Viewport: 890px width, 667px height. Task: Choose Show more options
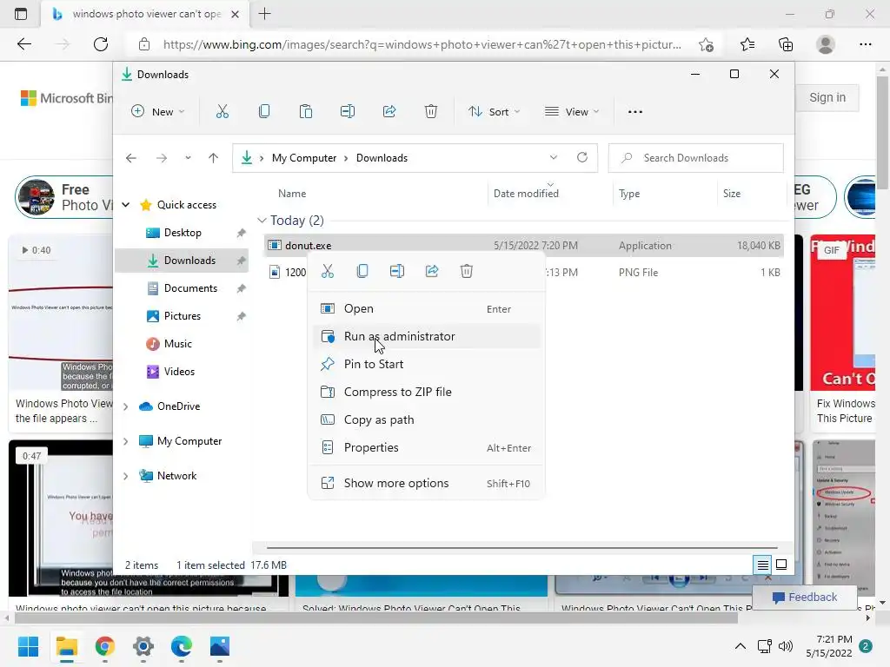click(x=426, y=483)
